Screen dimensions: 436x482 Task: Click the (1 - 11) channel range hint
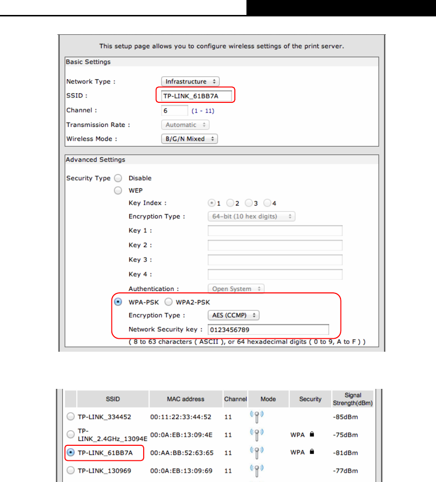pos(203,110)
